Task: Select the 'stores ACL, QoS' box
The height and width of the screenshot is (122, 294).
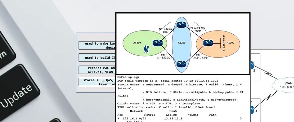Action: coord(96,82)
